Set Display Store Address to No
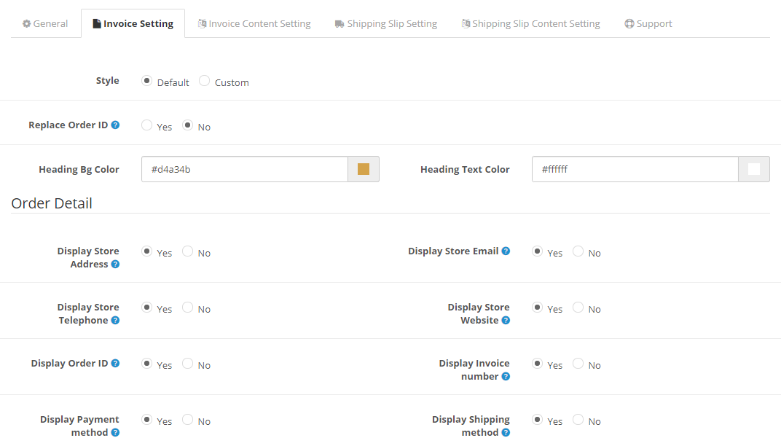This screenshot has height=446, width=781. pyautogui.click(x=187, y=251)
